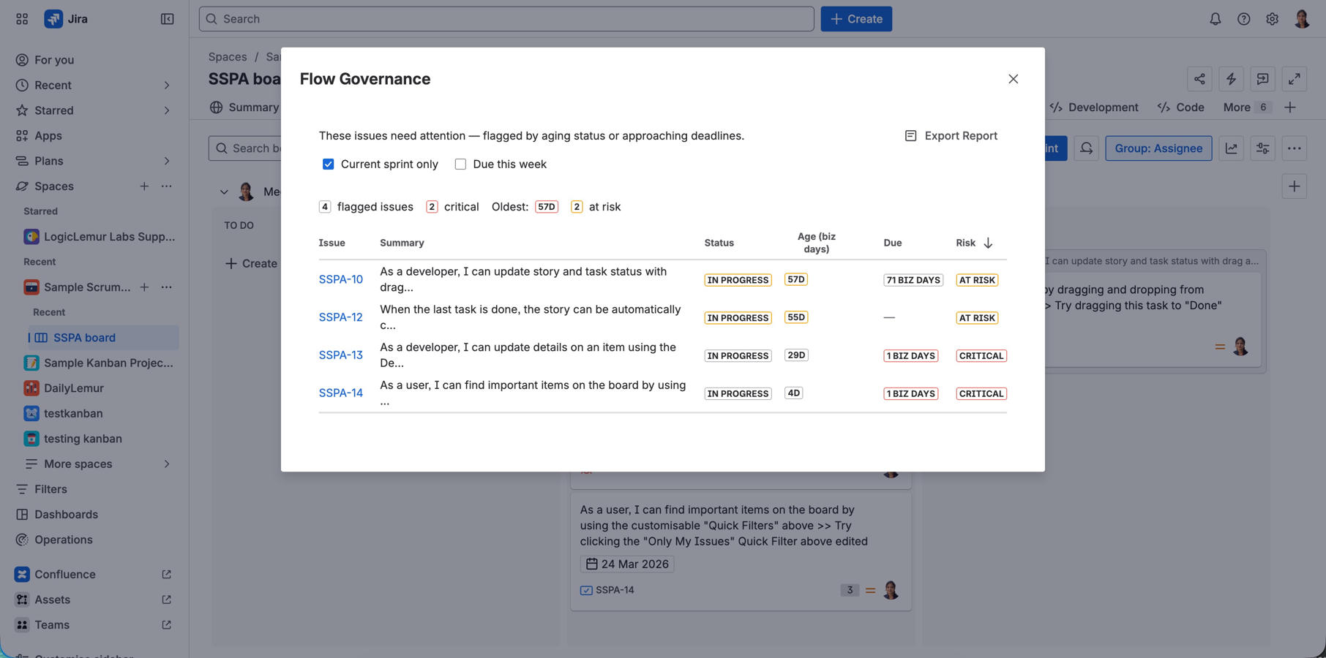Open the help question mark icon
Viewport: 1326px width, 658px height.
click(x=1243, y=19)
